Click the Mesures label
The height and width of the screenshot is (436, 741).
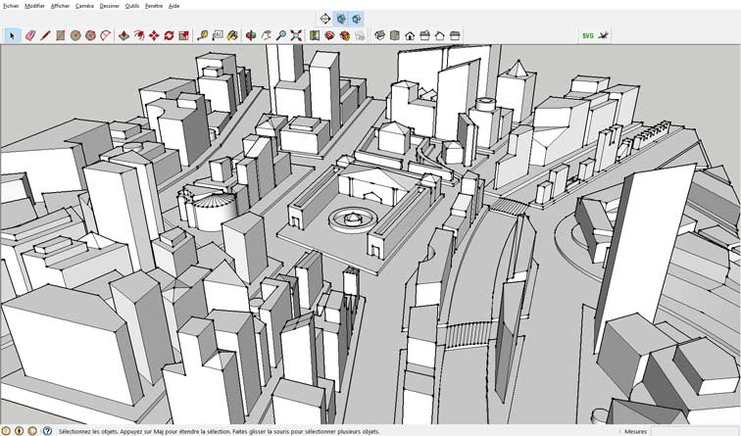pyautogui.click(x=635, y=431)
